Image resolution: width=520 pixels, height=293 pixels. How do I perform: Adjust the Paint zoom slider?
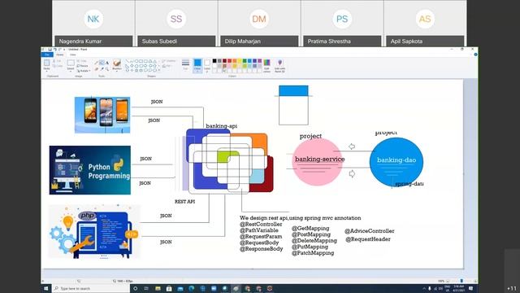point(461,281)
